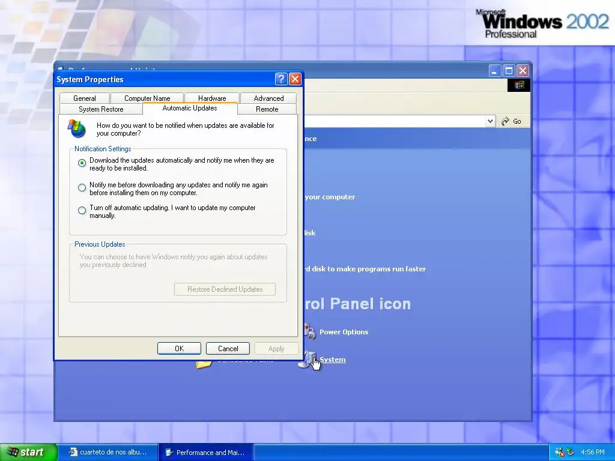This screenshot has width=615, height=461.
Task: Click the Go button in address bar
Action: [512, 121]
